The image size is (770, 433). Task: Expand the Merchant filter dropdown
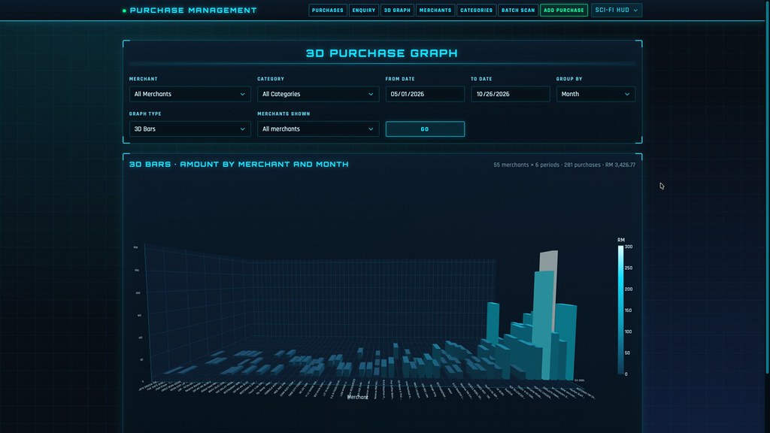point(189,94)
